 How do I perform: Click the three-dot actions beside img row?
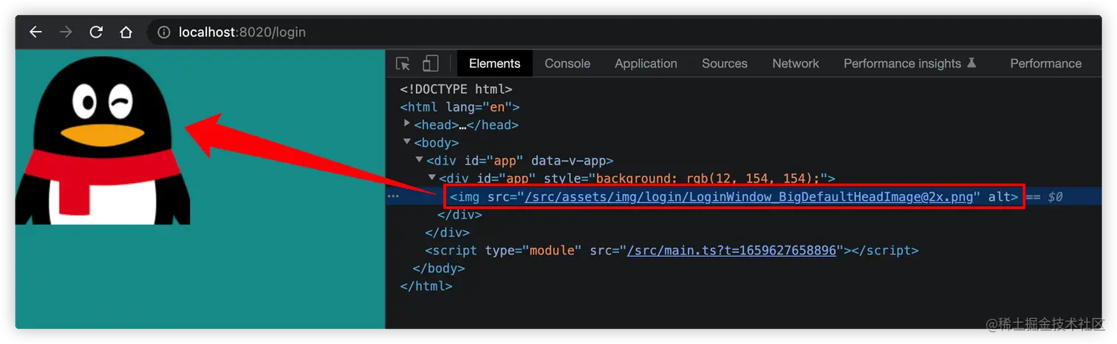(393, 196)
